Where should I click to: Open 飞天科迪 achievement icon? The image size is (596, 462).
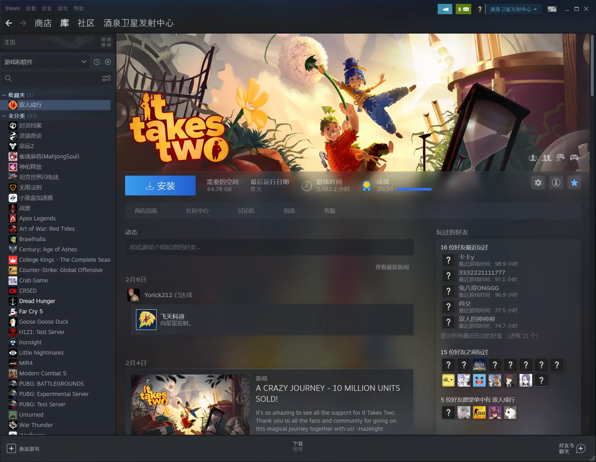click(x=146, y=320)
